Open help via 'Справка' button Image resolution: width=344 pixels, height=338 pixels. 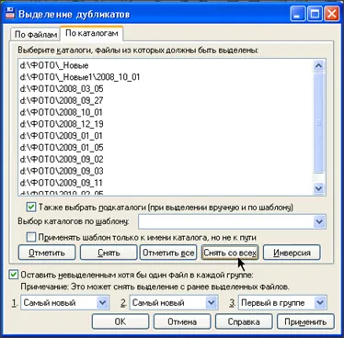(x=244, y=321)
